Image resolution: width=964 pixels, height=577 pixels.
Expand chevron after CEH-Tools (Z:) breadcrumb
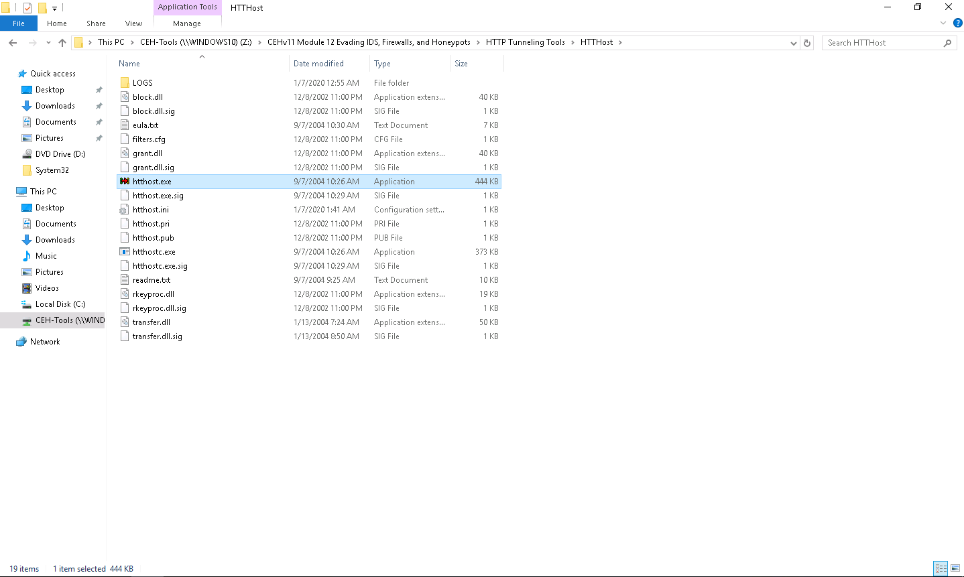pyautogui.click(x=259, y=42)
